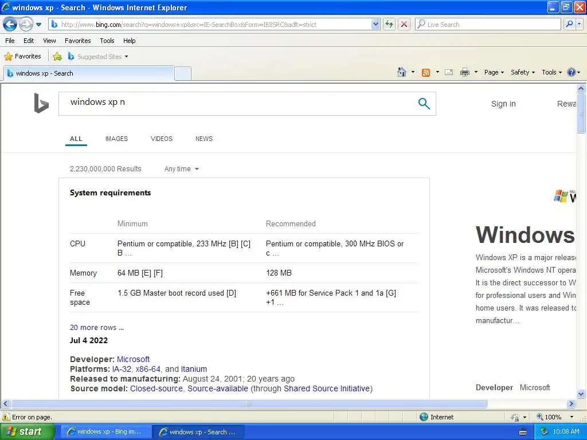Click the vertical scrollbar up arrow
Image resolution: width=587 pixels, height=440 pixels.
581,89
